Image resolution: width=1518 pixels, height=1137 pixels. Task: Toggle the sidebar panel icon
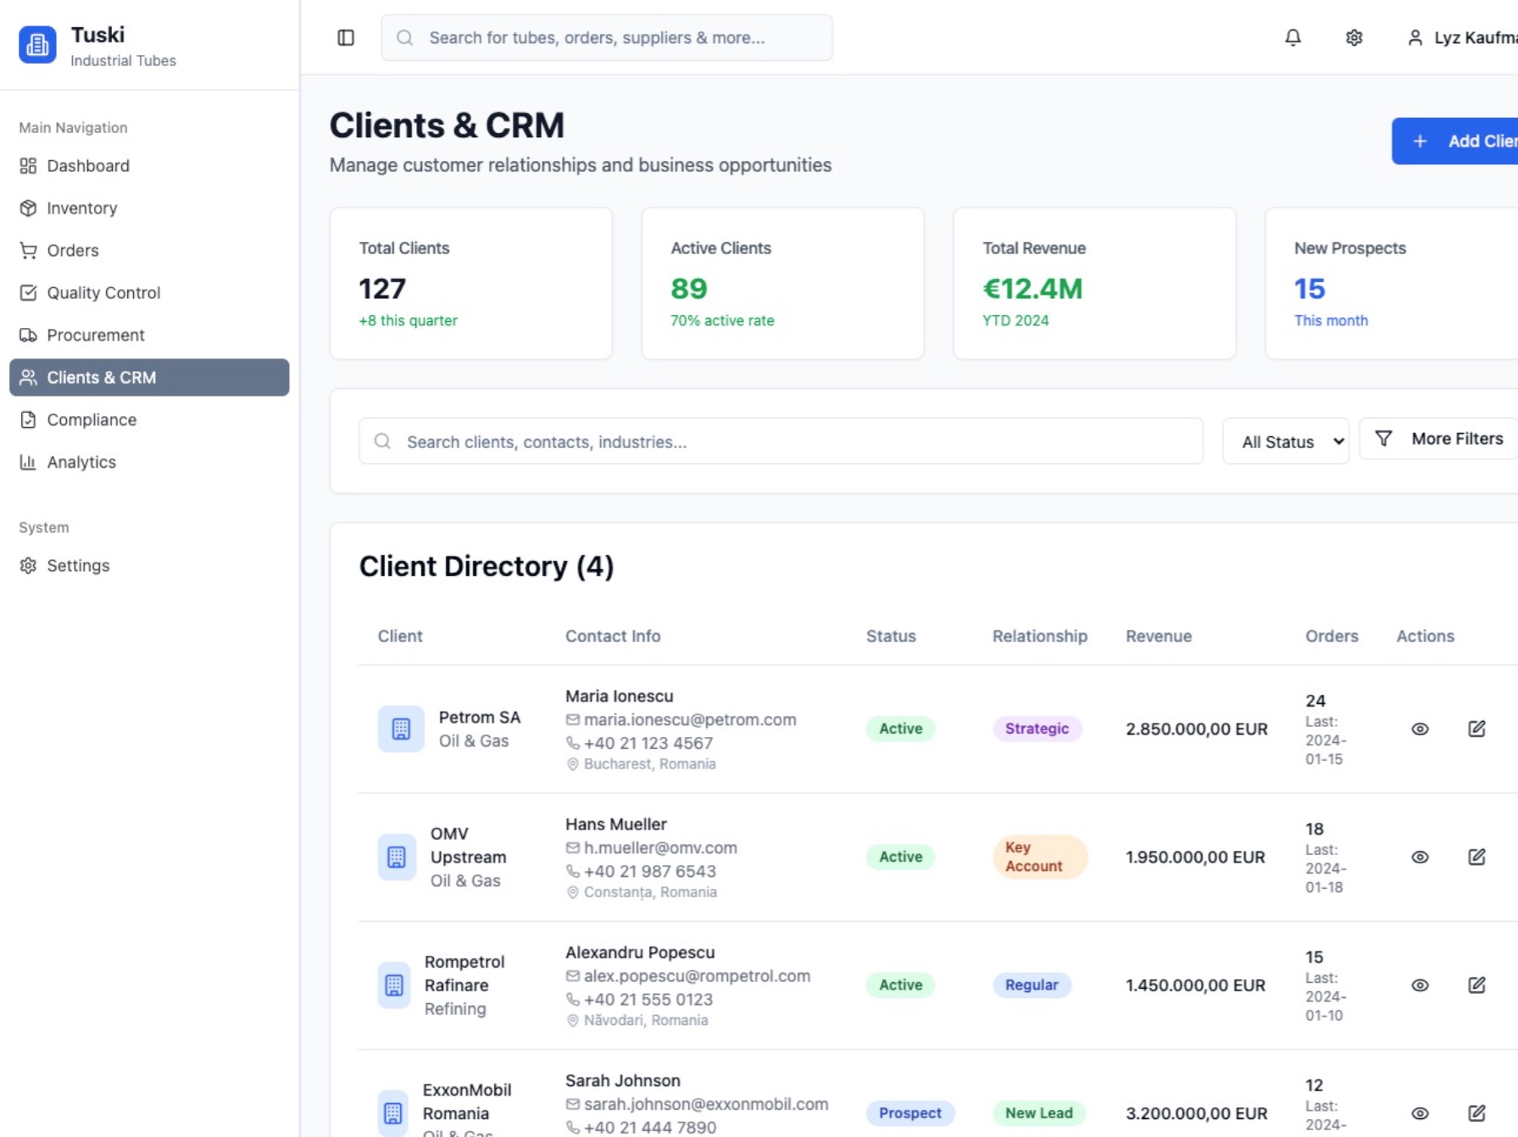click(346, 37)
